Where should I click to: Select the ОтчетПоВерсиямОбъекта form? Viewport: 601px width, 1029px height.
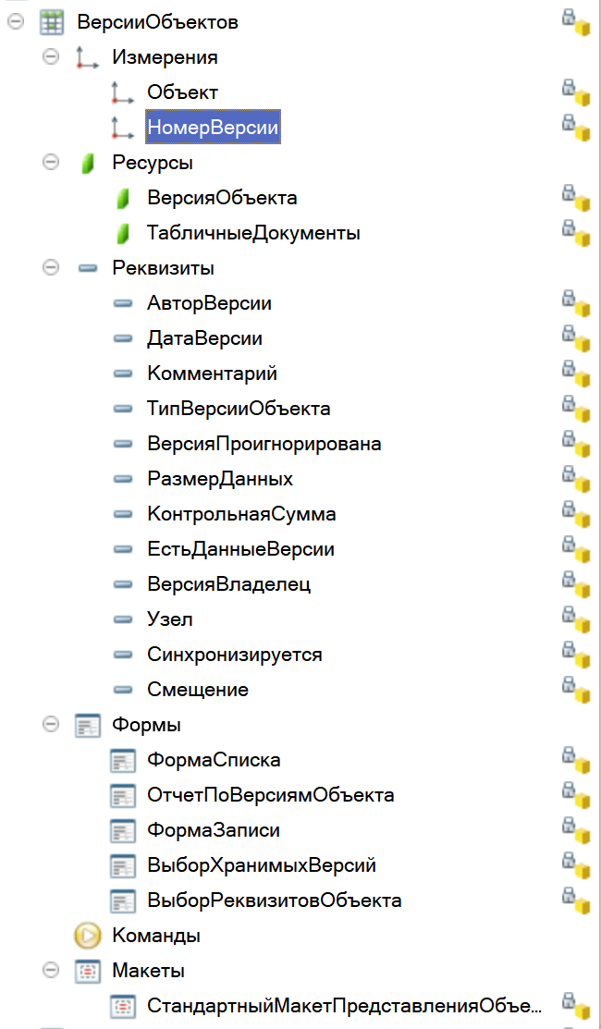(x=271, y=795)
